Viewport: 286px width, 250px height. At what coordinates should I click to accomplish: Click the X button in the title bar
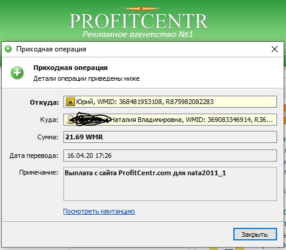(275, 49)
